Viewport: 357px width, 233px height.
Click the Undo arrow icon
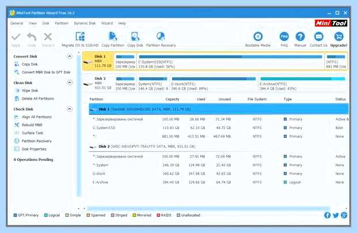(32, 37)
